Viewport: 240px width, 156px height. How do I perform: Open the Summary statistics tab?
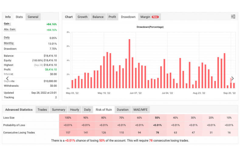tap(58, 110)
